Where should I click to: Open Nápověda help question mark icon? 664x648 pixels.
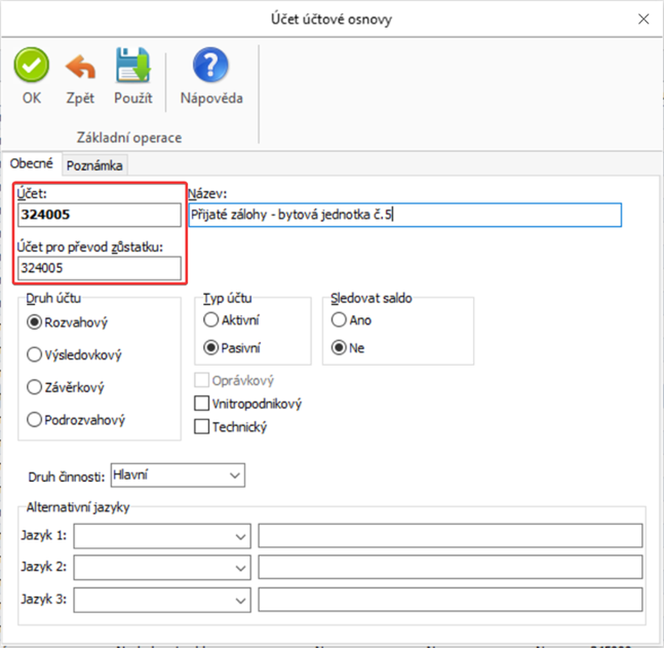(x=210, y=66)
